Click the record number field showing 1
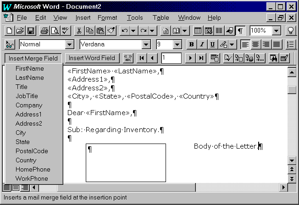Screen dimensions: 299x205 [x=172, y=58]
